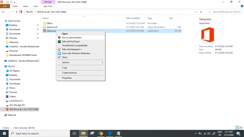The image size is (244, 137).
Task: Open Local Disk (C:)
Action: (16, 101)
